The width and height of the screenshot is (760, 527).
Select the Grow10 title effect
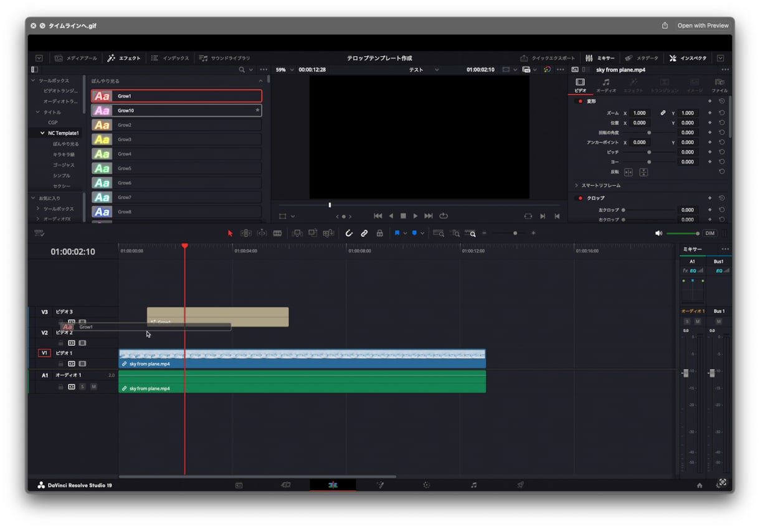pos(176,110)
